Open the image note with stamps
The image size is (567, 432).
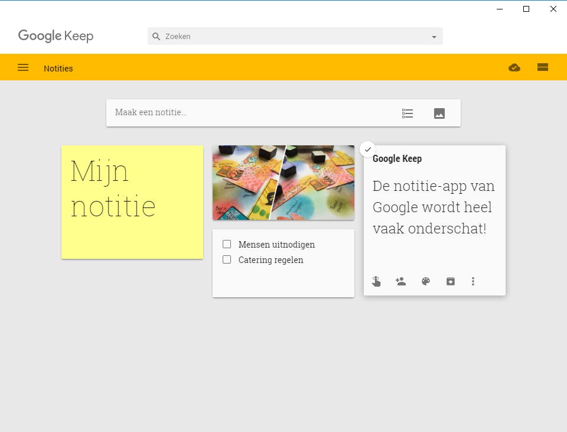click(x=283, y=183)
